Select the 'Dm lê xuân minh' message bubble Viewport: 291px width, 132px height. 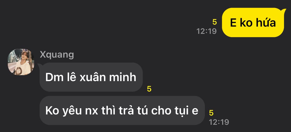click(91, 77)
